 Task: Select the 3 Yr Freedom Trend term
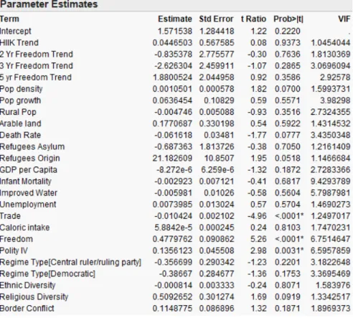coord(37,65)
